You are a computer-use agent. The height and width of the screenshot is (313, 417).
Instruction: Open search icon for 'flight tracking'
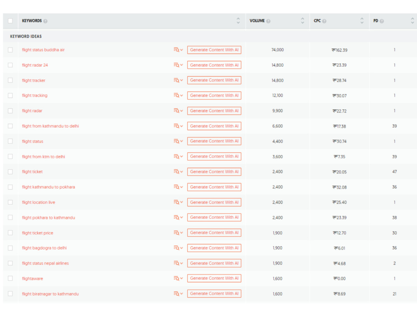tap(178, 95)
